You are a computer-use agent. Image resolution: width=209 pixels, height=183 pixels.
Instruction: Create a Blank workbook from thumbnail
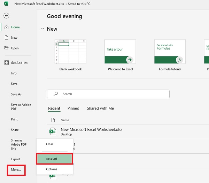click(70, 52)
